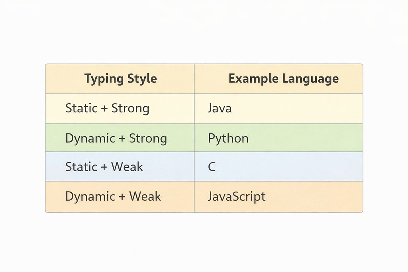Select the "Static + Strong" cell
Image resolution: width=408 pixels, height=272 pixels.
point(107,108)
